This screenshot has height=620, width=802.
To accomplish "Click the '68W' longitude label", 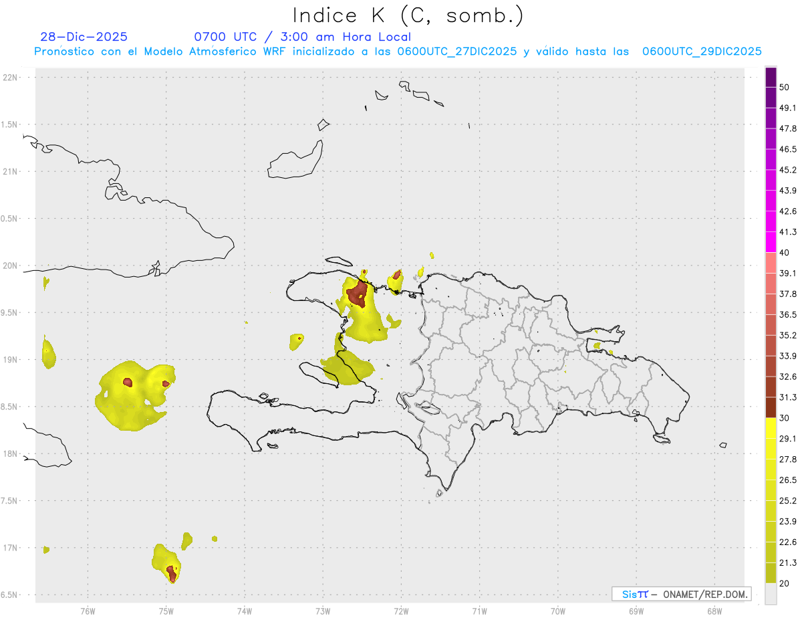I will (714, 611).
